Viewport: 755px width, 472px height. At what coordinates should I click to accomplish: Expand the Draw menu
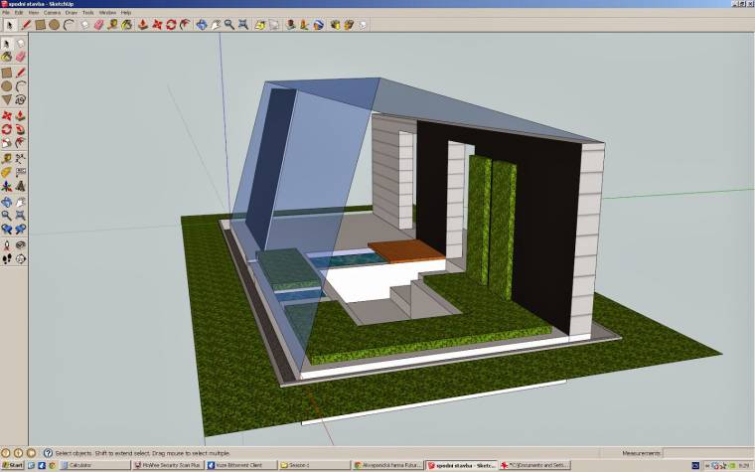pos(71,12)
